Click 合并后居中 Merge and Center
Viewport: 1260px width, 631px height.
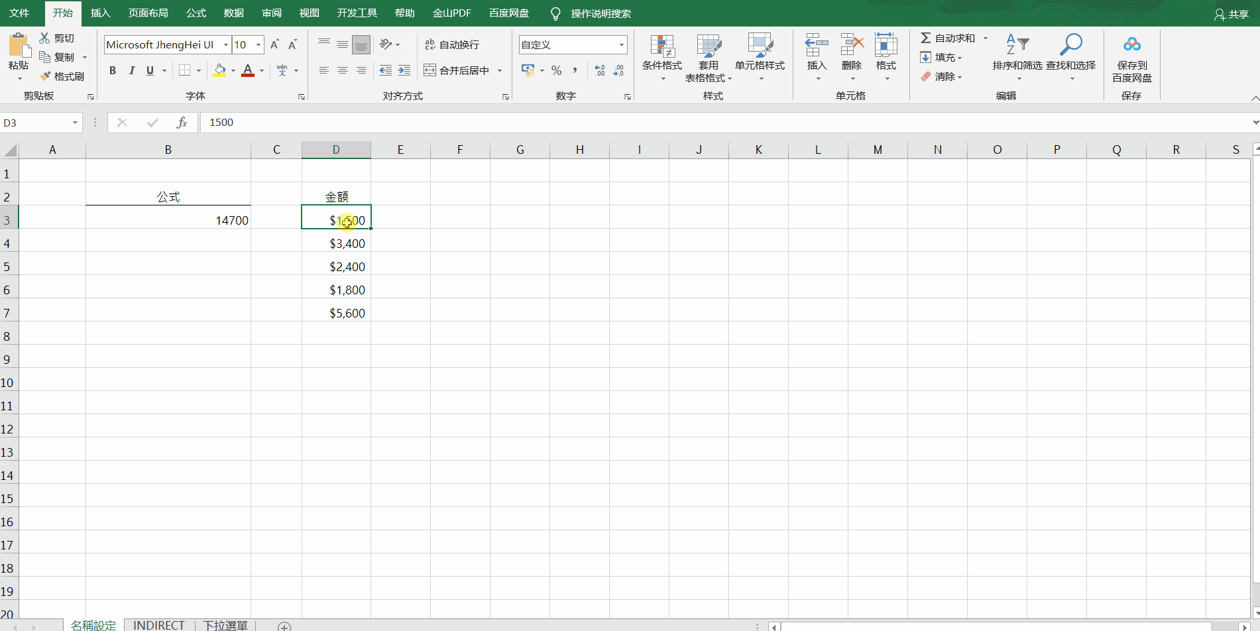click(x=457, y=70)
